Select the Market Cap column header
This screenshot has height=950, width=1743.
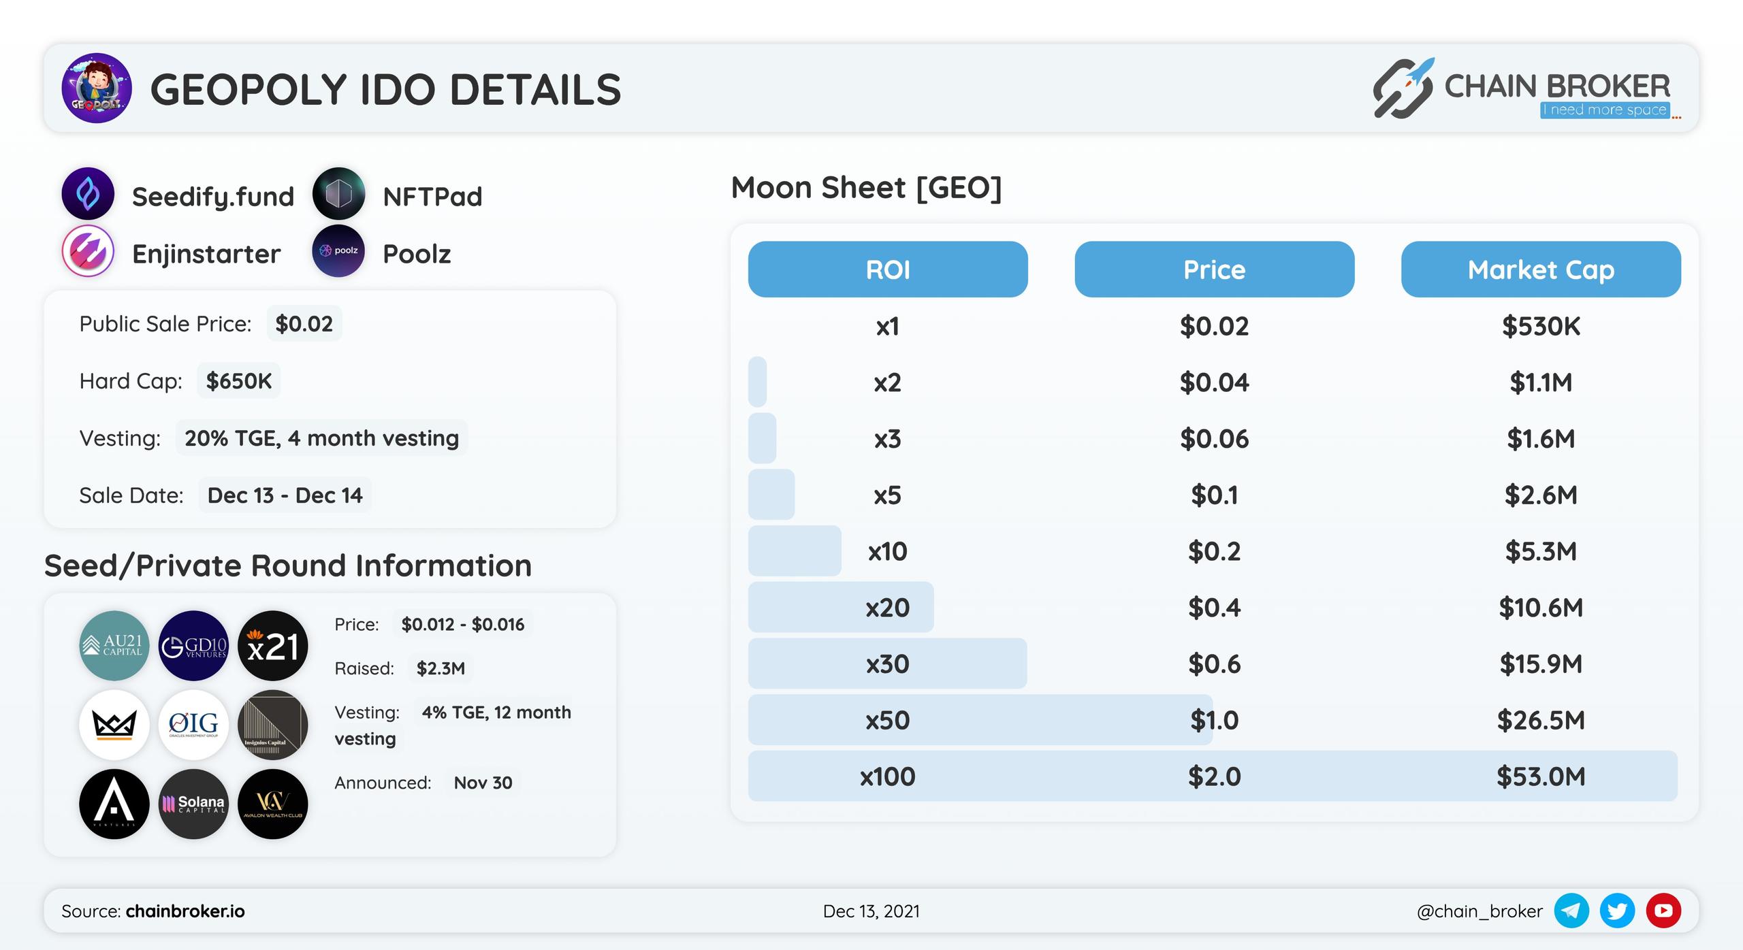tap(1541, 269)
